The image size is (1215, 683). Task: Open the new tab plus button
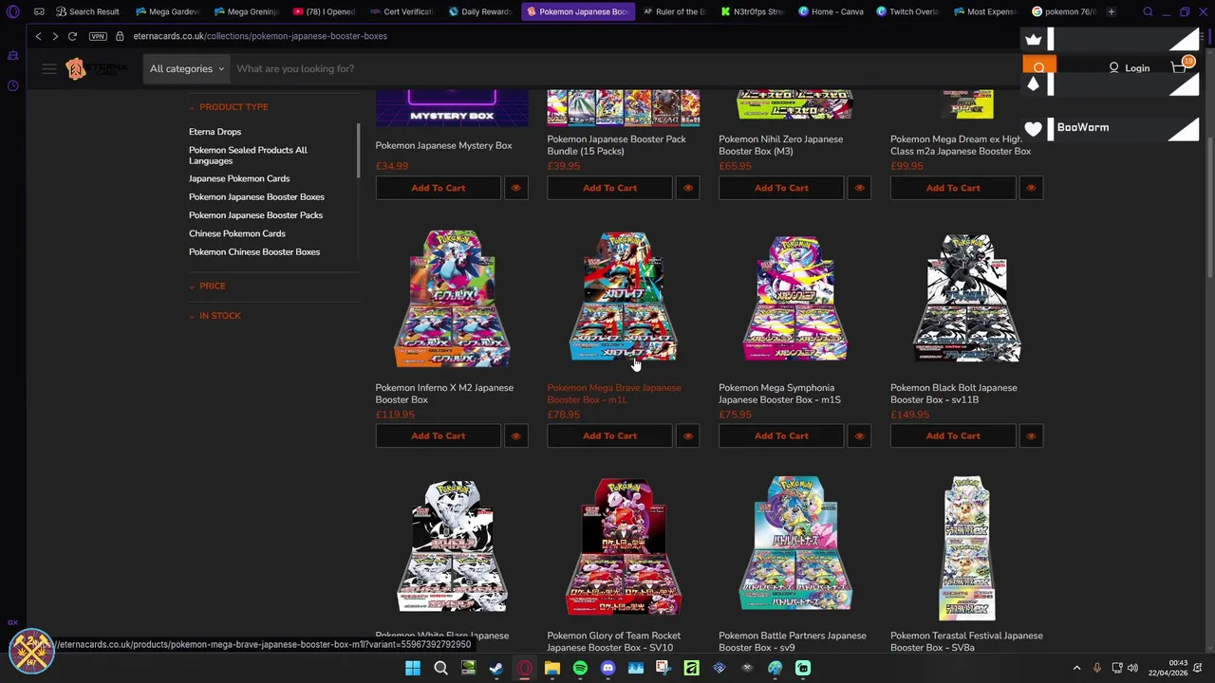[x=1111, y=11]
